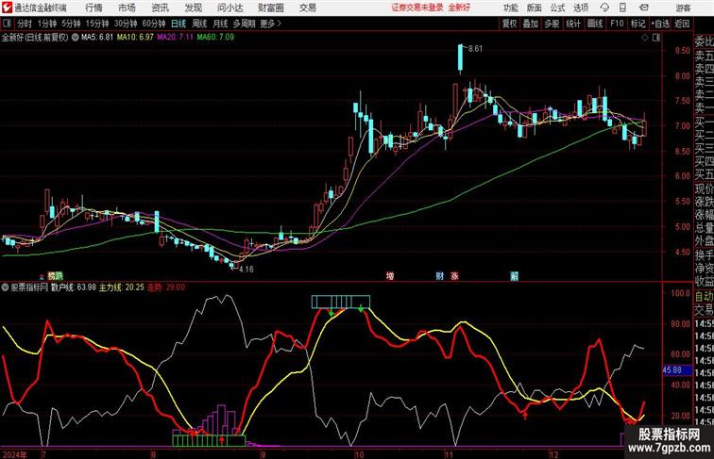This screenshot has width=714, height=459.
Task: Open the 公式 menu item
Action: 557,8
